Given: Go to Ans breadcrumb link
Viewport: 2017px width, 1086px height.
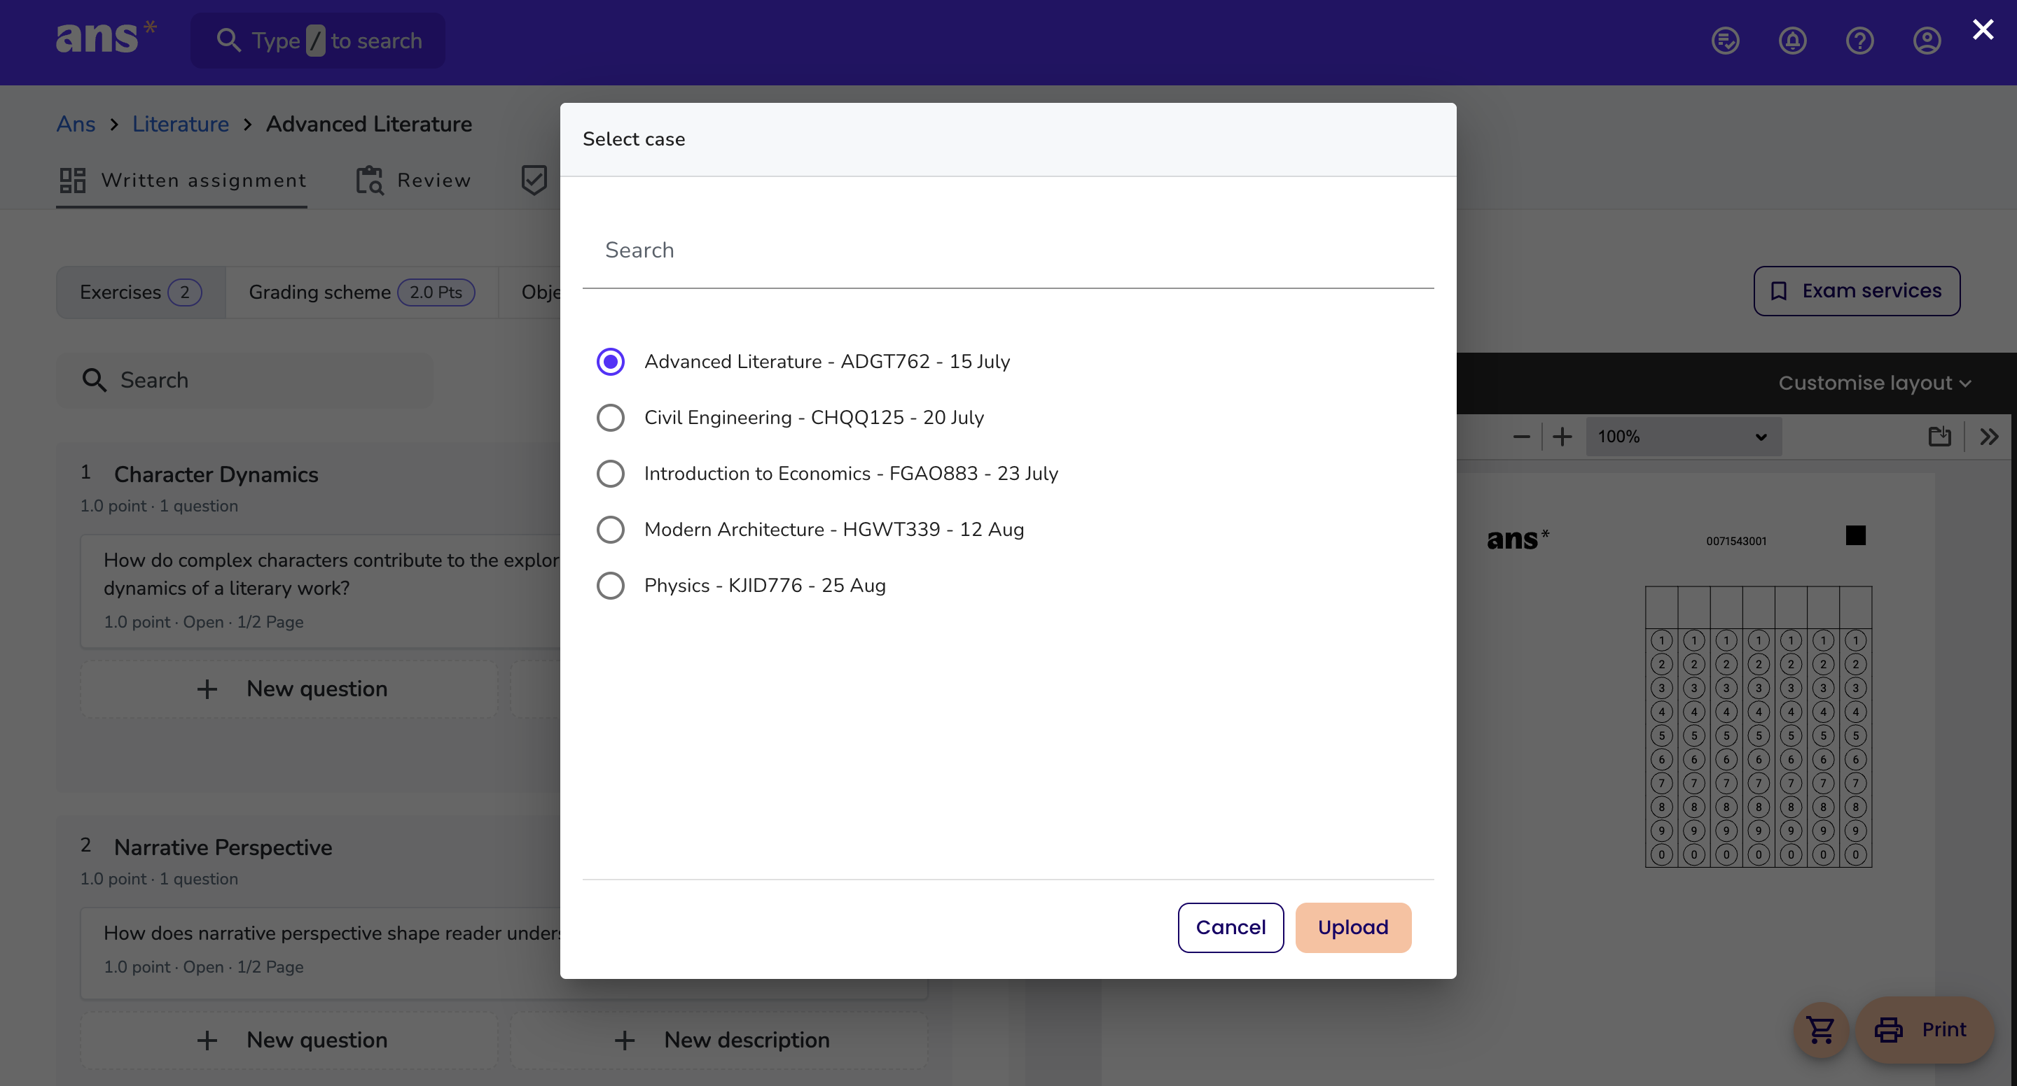Looking at the screenshot, I should 76,124.
